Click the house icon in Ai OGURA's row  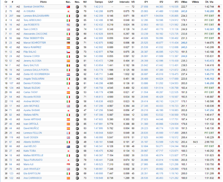(x=219, y=11)
